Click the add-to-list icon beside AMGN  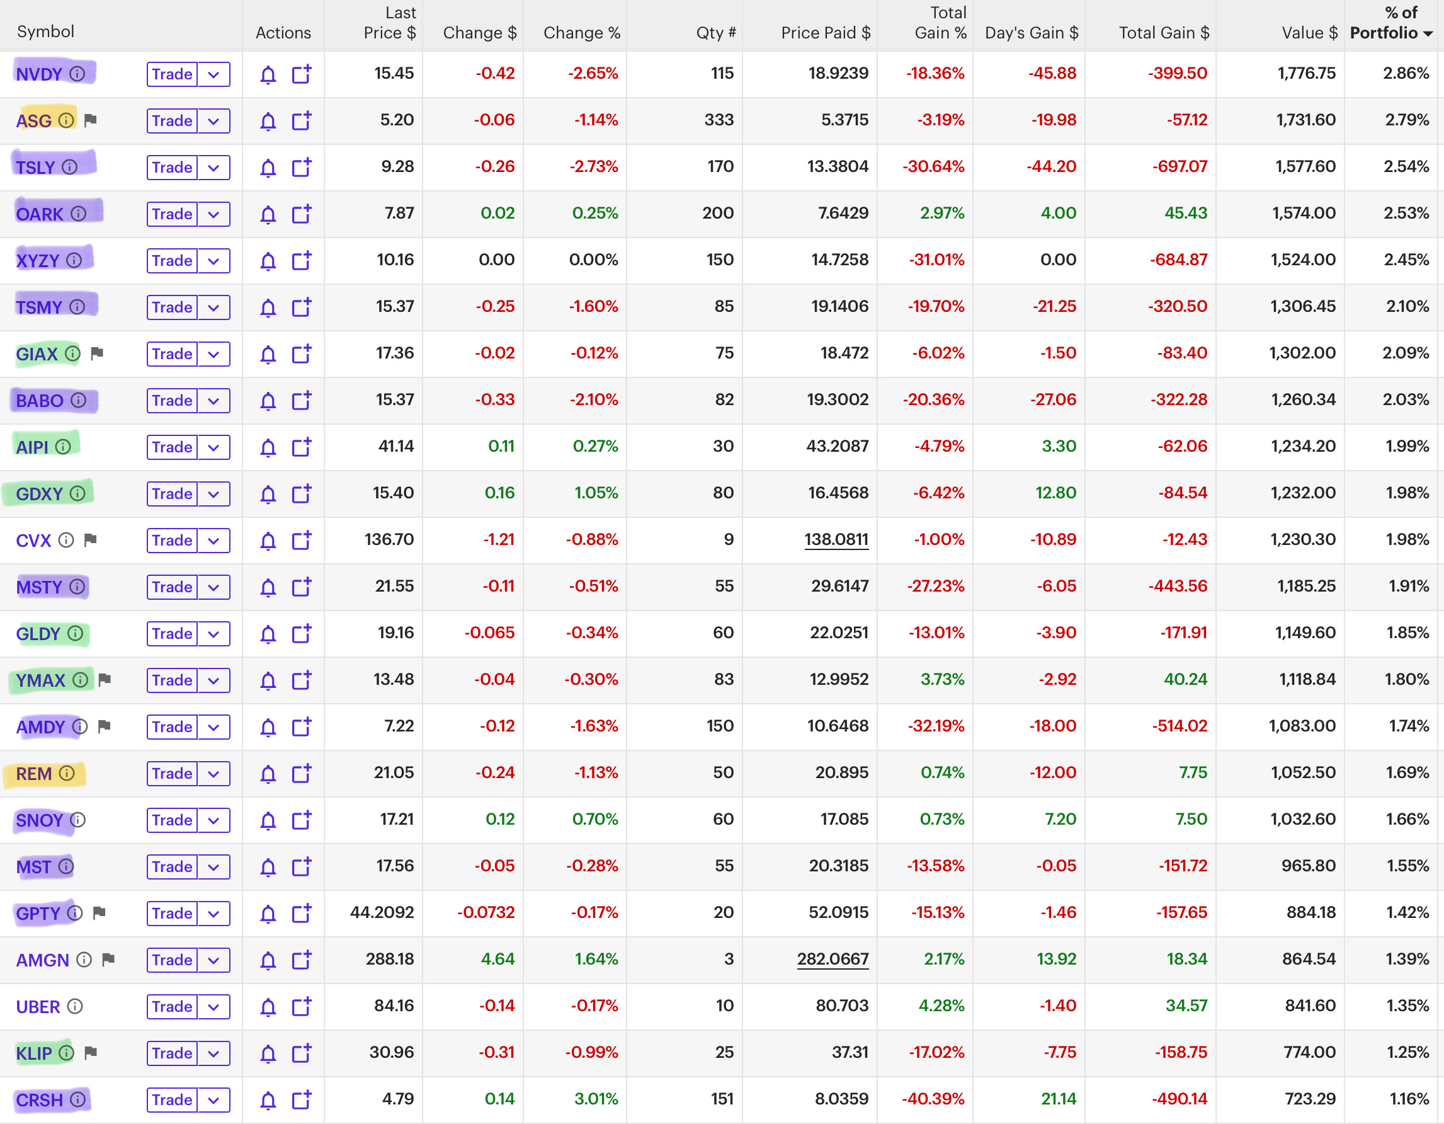pos(302,960)
